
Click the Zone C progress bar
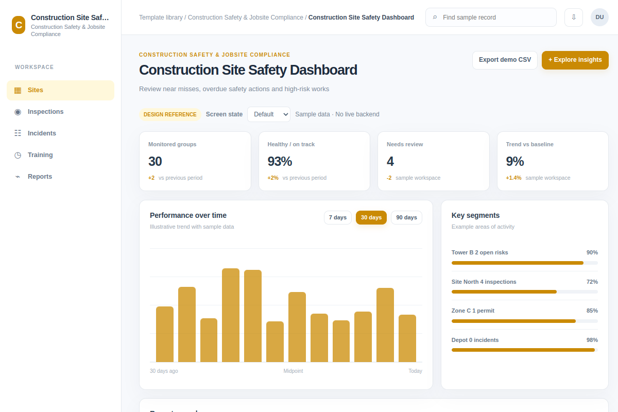point(525,321)
